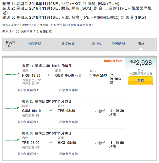Viewport: 159px width, 163px height.
Task: Sort results by 飛行時間
Action: [118, 44]
